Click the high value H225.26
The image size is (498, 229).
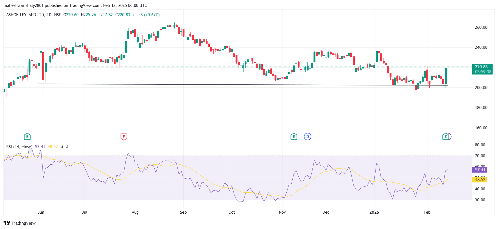(88, 15)
